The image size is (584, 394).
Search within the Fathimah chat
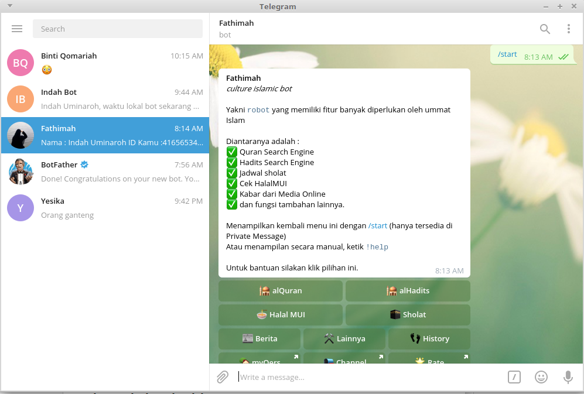click(545, 29)
